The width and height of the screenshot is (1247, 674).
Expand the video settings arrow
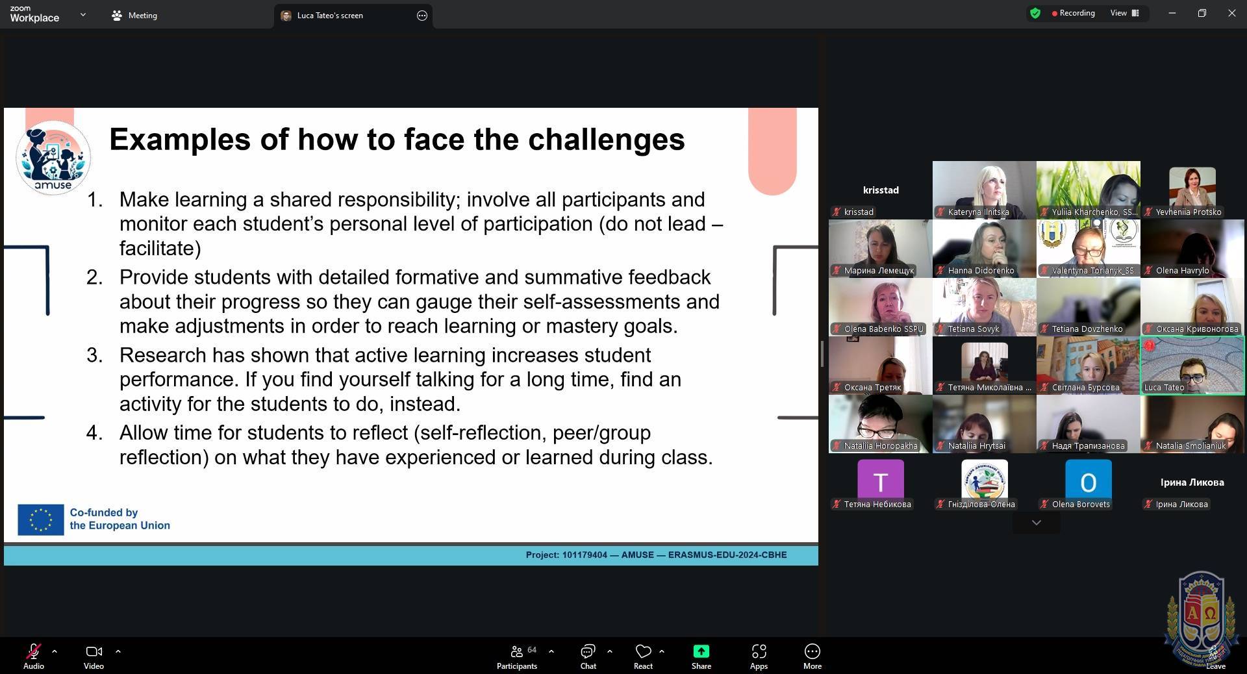[x=118, y=651]
